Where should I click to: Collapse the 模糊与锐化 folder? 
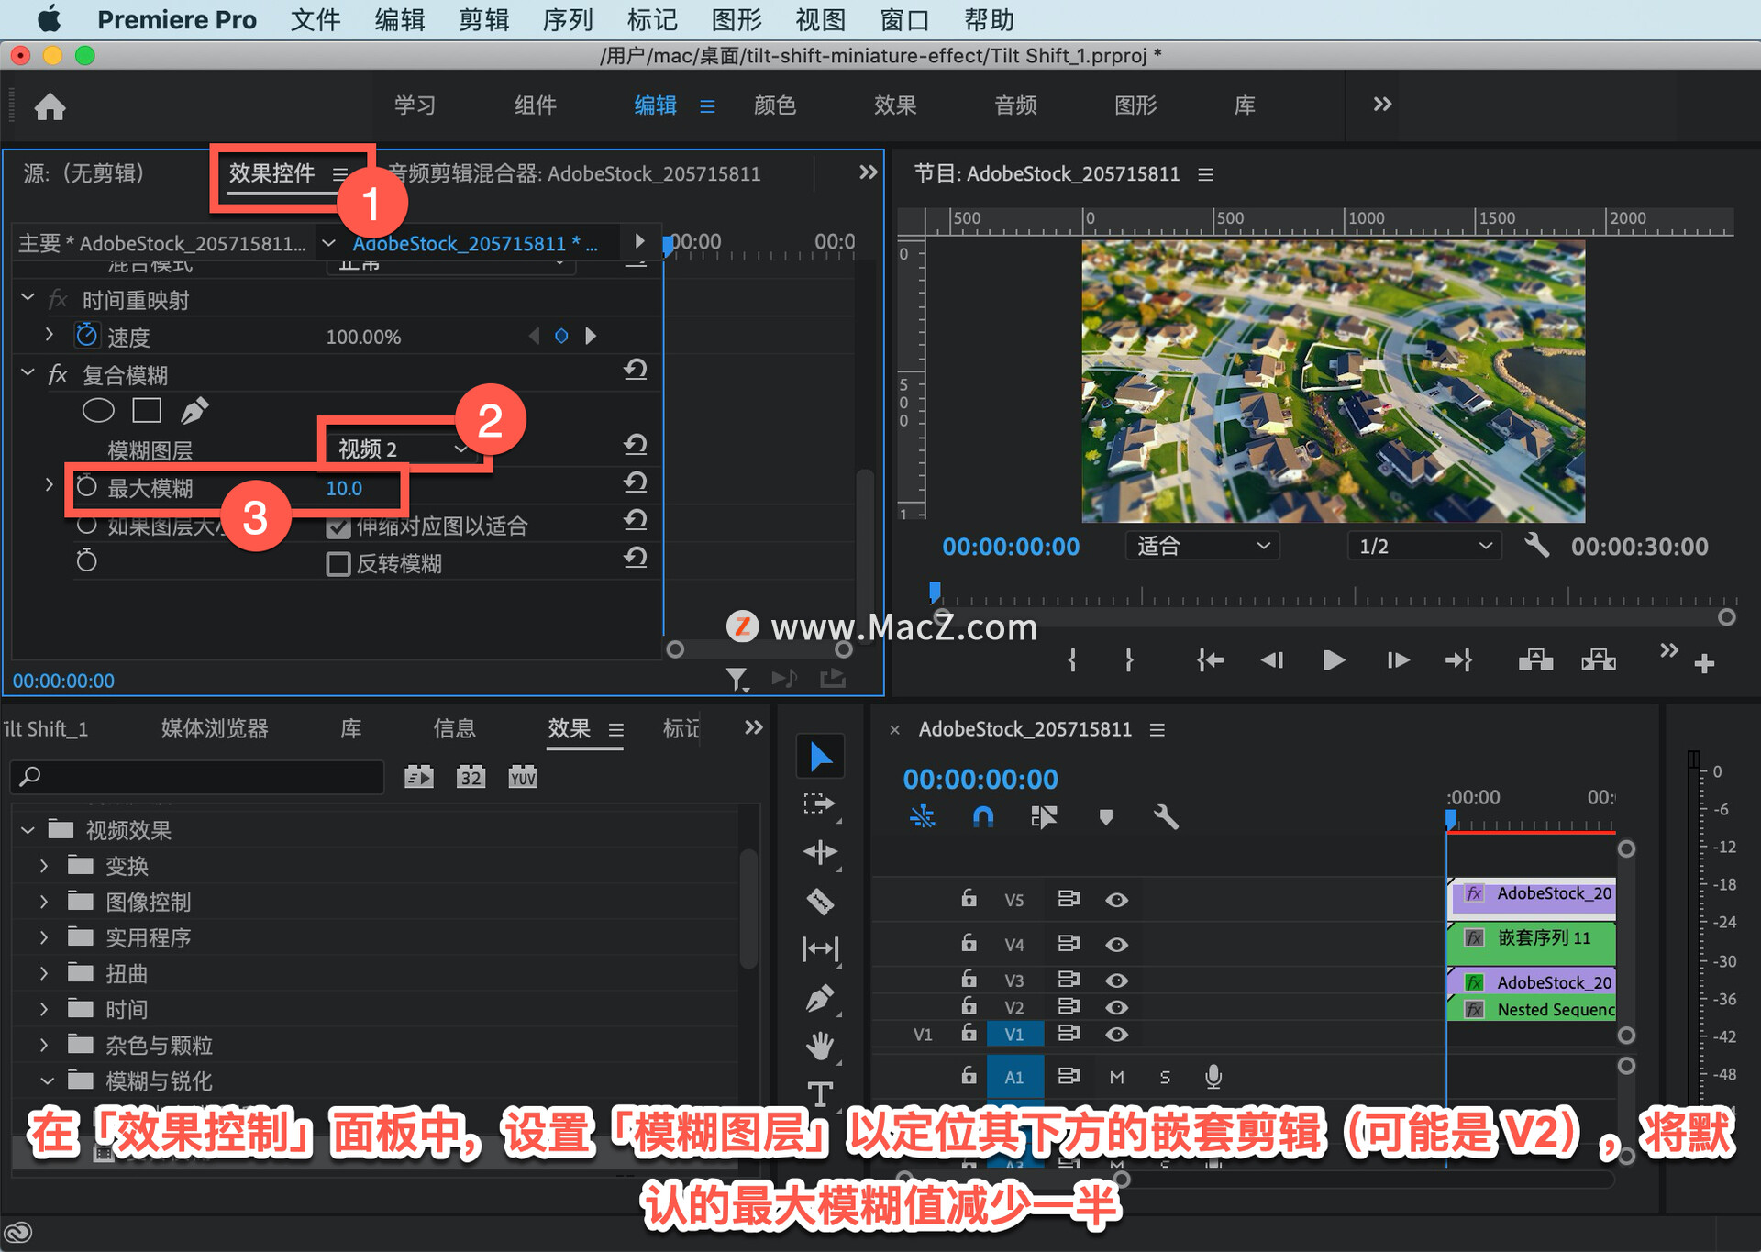coord(46,1080)
